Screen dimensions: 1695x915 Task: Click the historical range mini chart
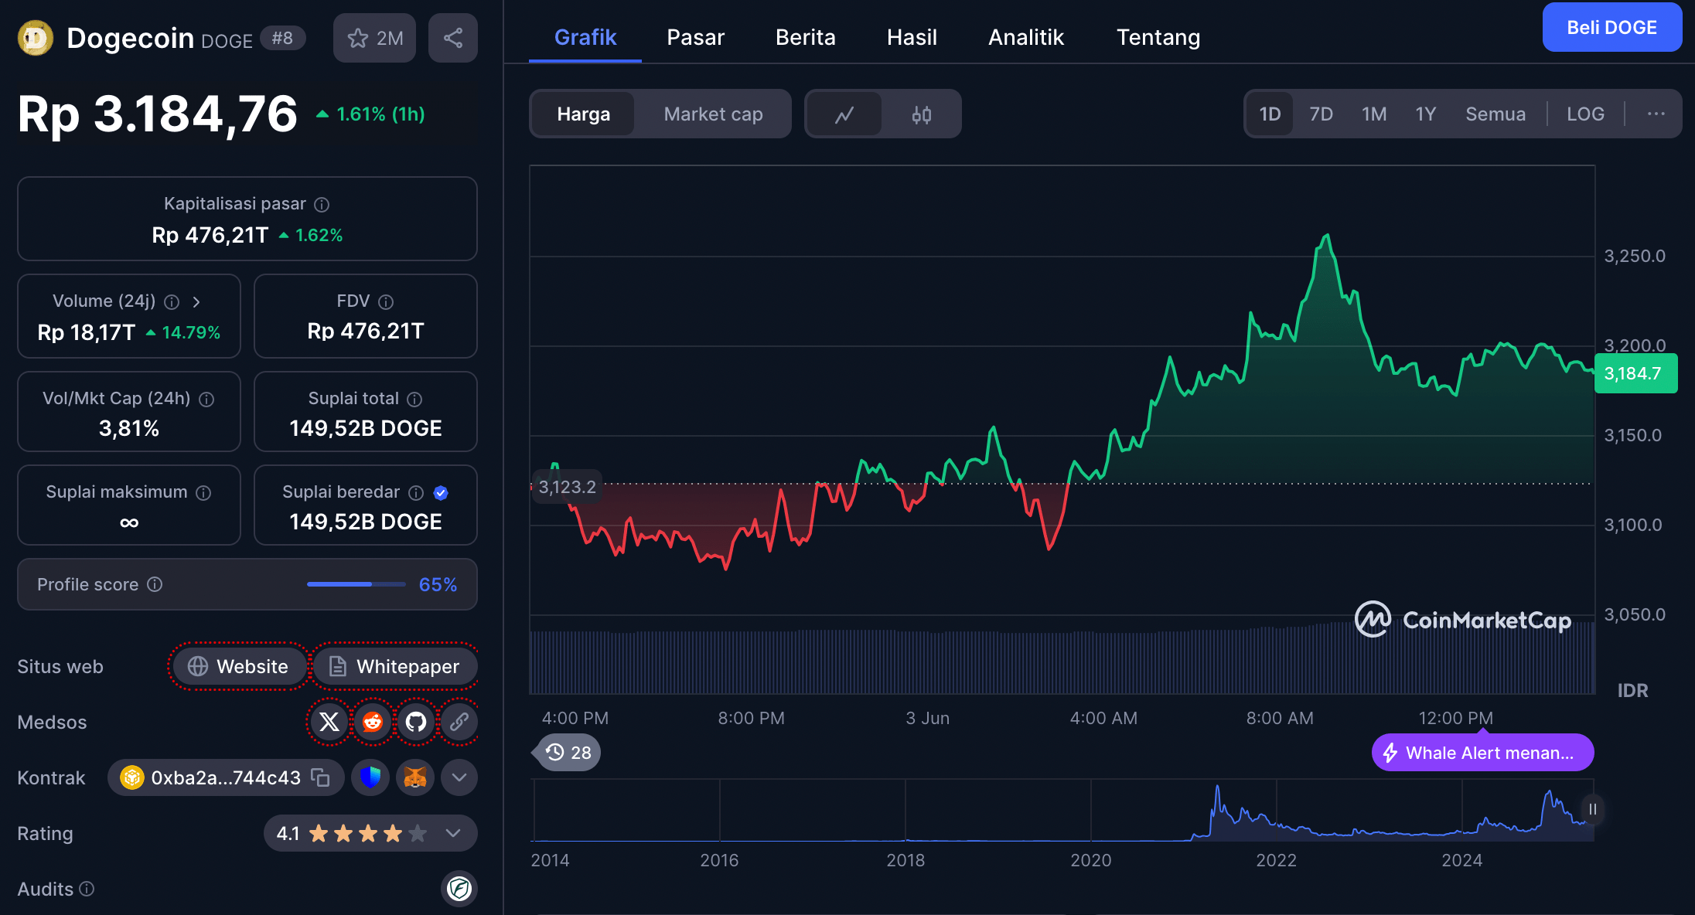[x=1062, y=810]
